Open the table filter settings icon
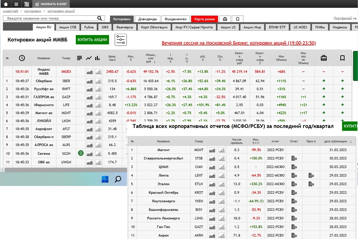This screenshot has width=358, height=239. tap(121, 40)
